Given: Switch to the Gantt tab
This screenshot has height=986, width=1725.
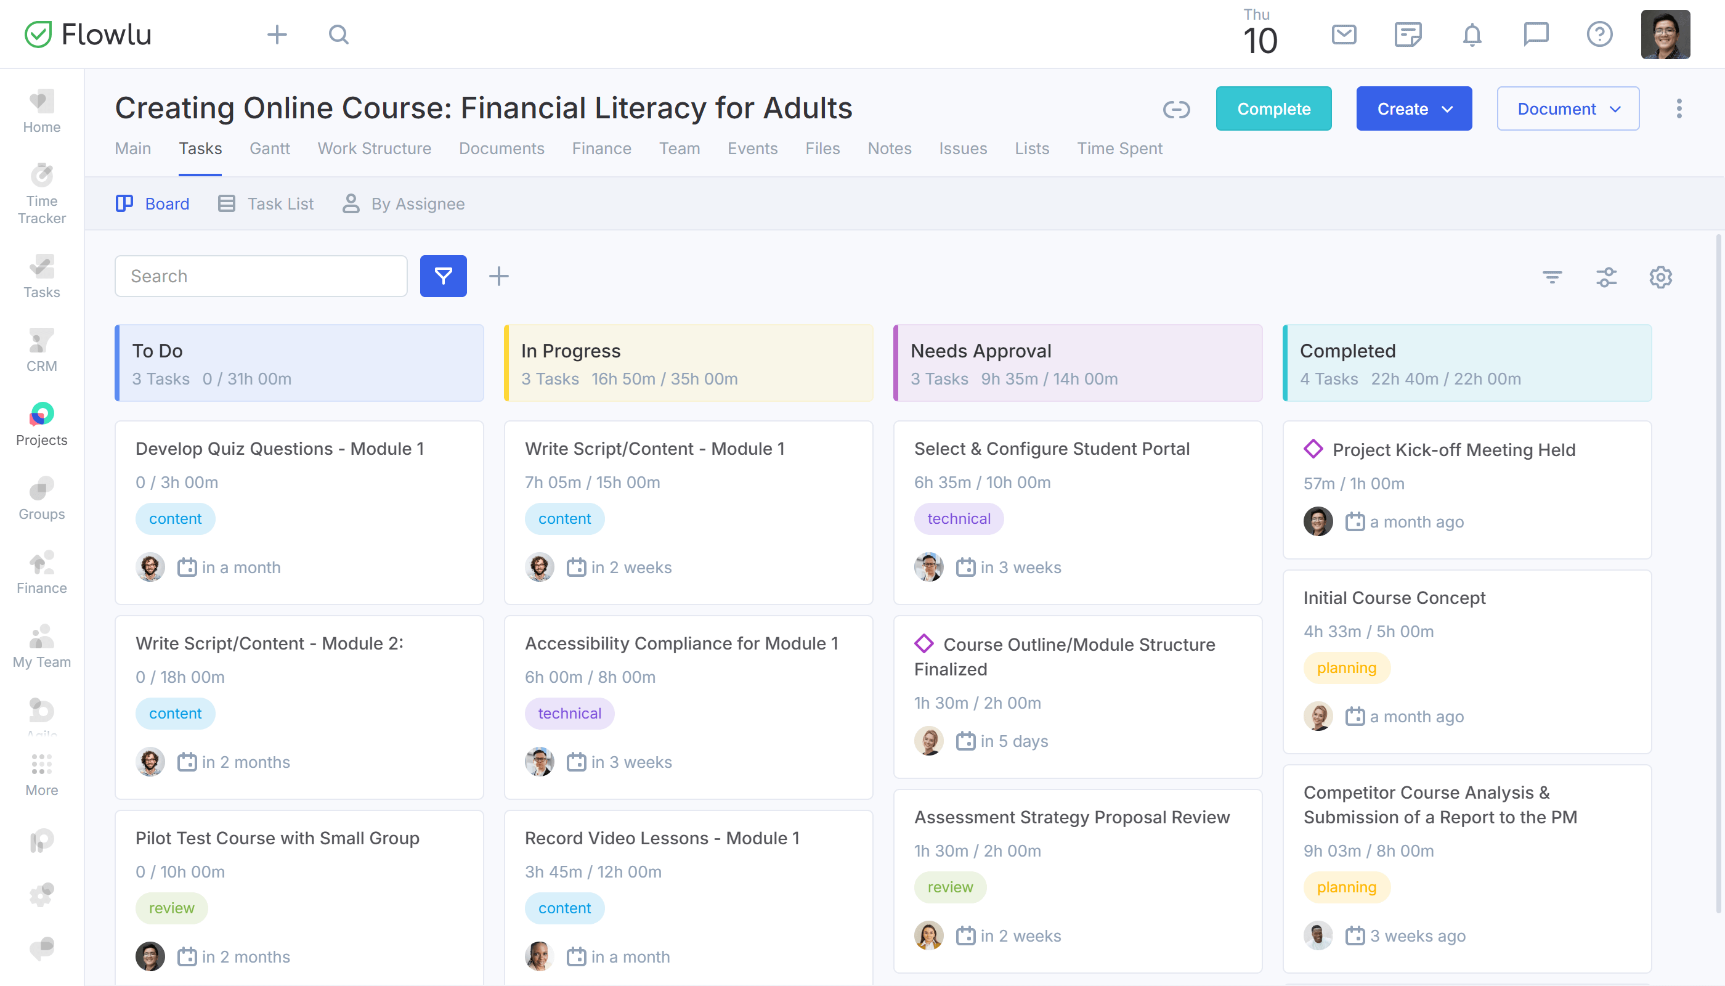Looking at the screenshot, I should (269, 149).
